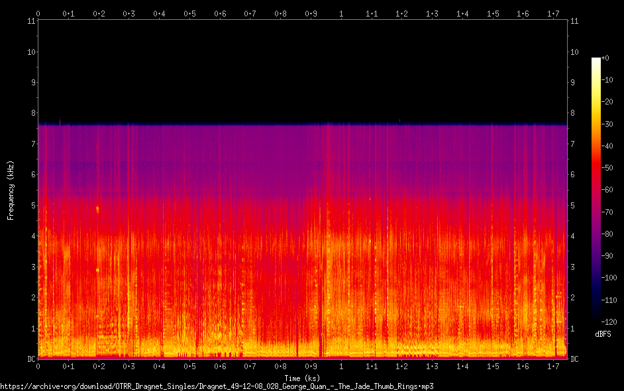Click the archive.org mp3 URL at bottom
624x391 pixels.
[x=217, y=386]
